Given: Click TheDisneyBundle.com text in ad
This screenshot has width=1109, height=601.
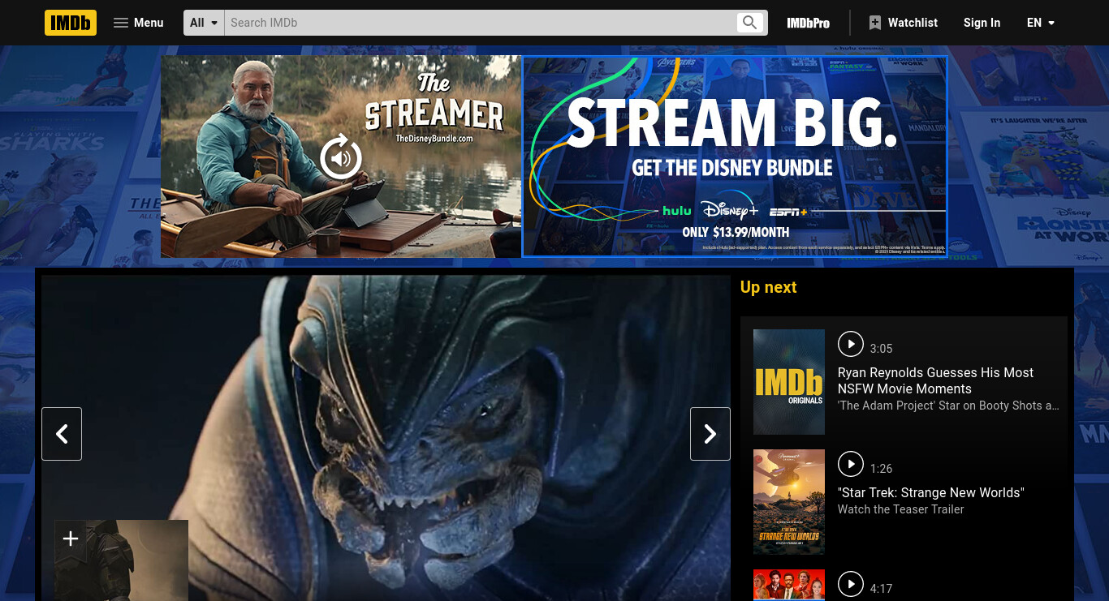Looking at the screenshot, I should point(434,139).
